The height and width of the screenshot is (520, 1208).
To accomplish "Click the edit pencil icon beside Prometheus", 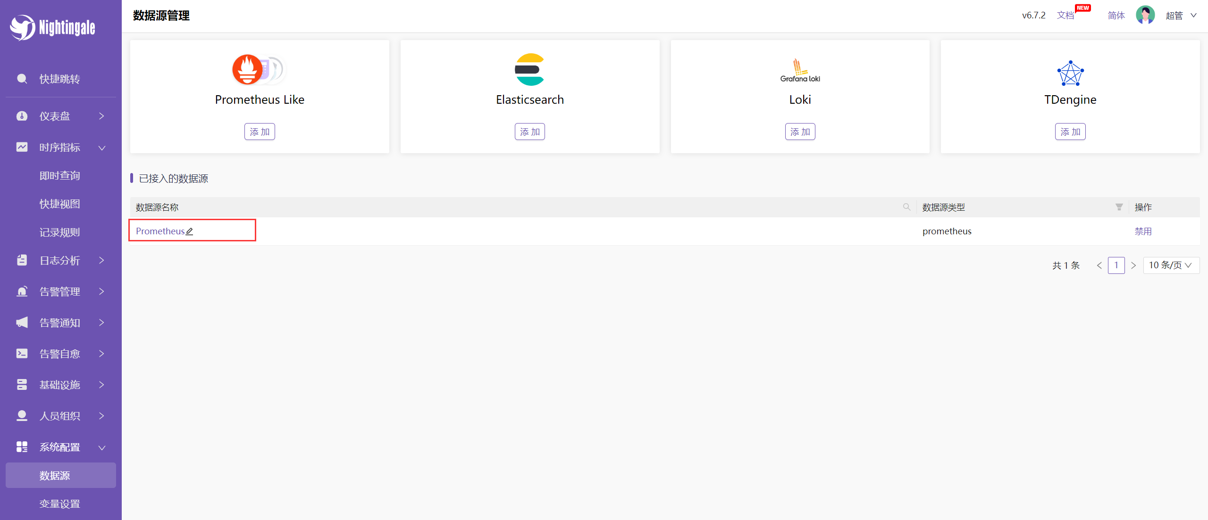I will tap(190, 231).
